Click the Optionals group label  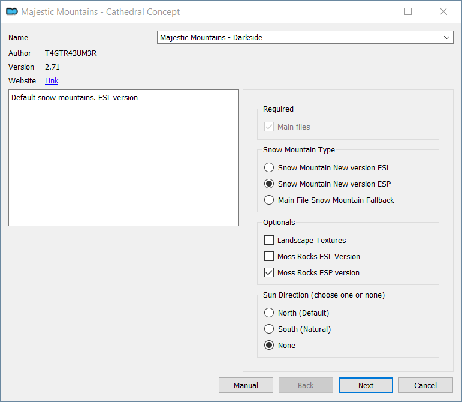pyautogui.click(x=279, y=223)
